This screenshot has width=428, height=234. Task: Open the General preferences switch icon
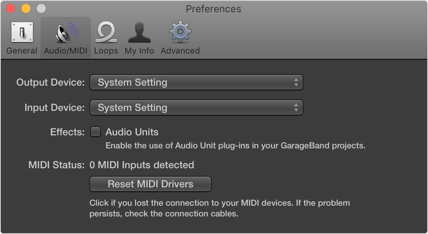point(22,32)
